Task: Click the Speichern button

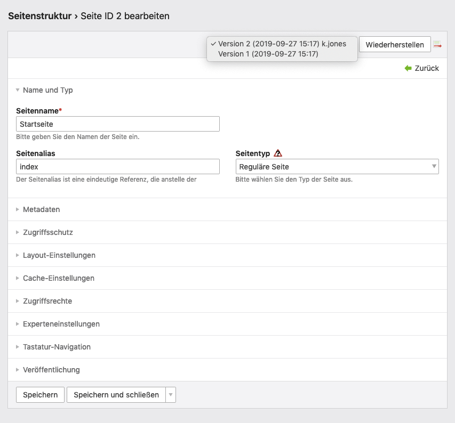Action: (x=40, y=395)
